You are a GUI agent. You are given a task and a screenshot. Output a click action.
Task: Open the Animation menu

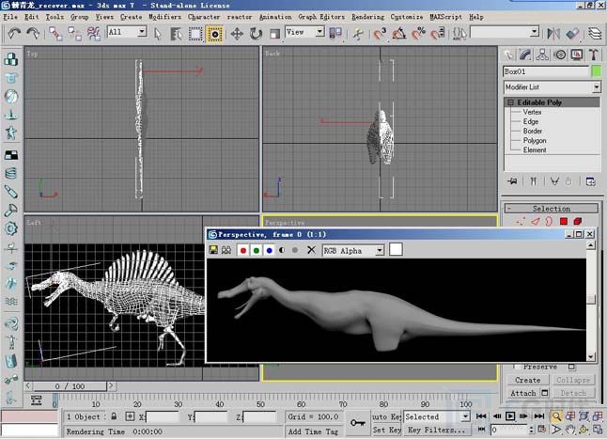(x=275, y=17)
